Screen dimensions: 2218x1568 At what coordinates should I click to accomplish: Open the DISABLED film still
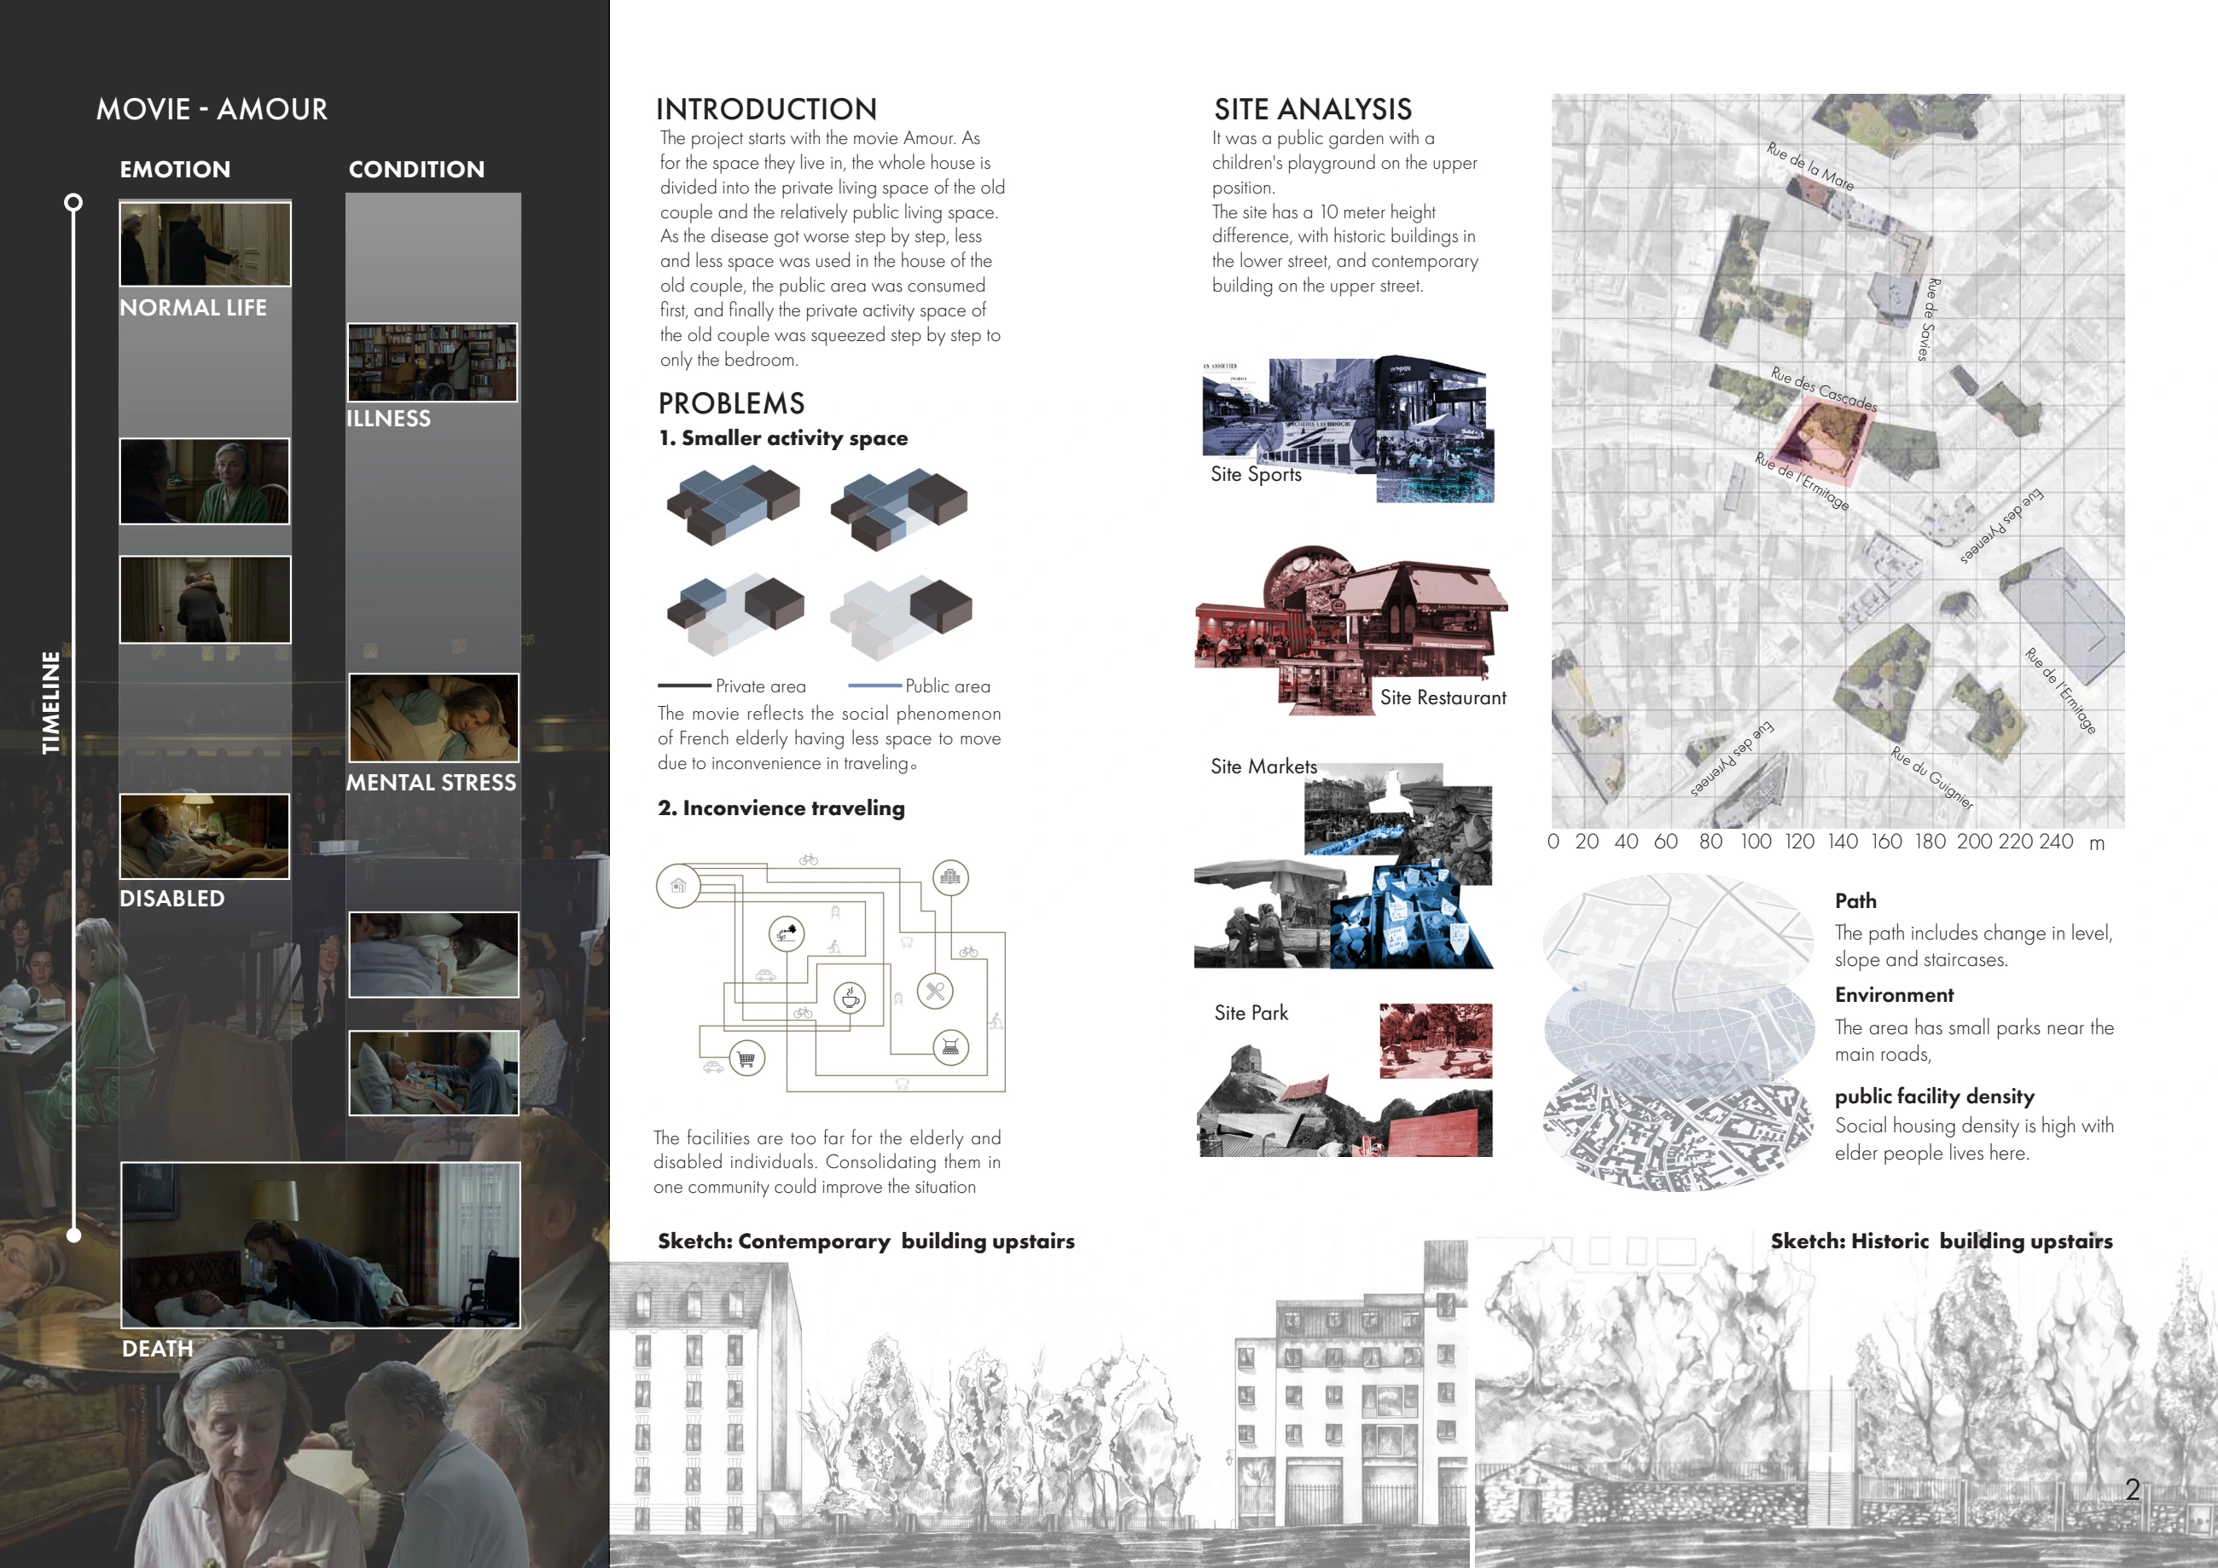[x=205, y=836]
